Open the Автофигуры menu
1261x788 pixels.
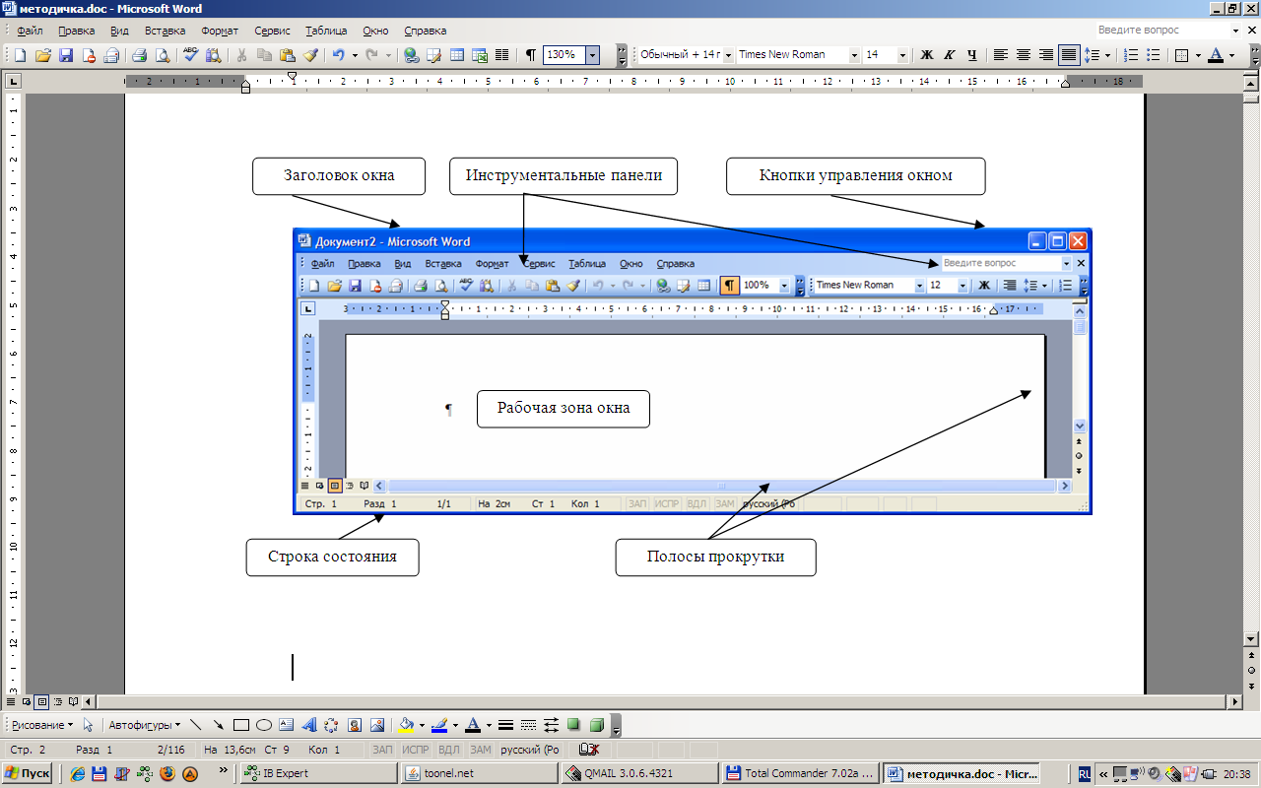point(144,725)
